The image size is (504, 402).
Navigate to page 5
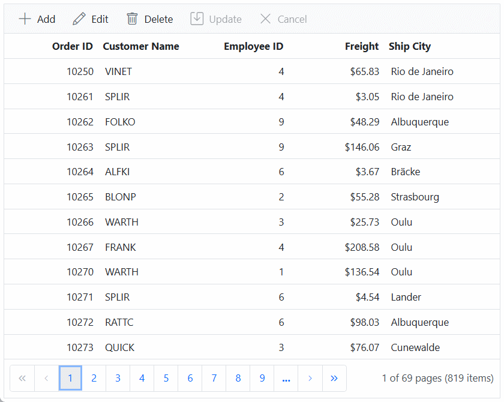click(x=166, y=378)
